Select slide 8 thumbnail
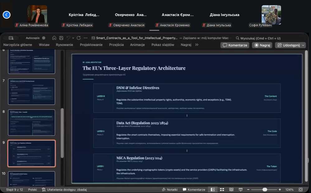The image size is (311, 193). click(x=31, y=122)
